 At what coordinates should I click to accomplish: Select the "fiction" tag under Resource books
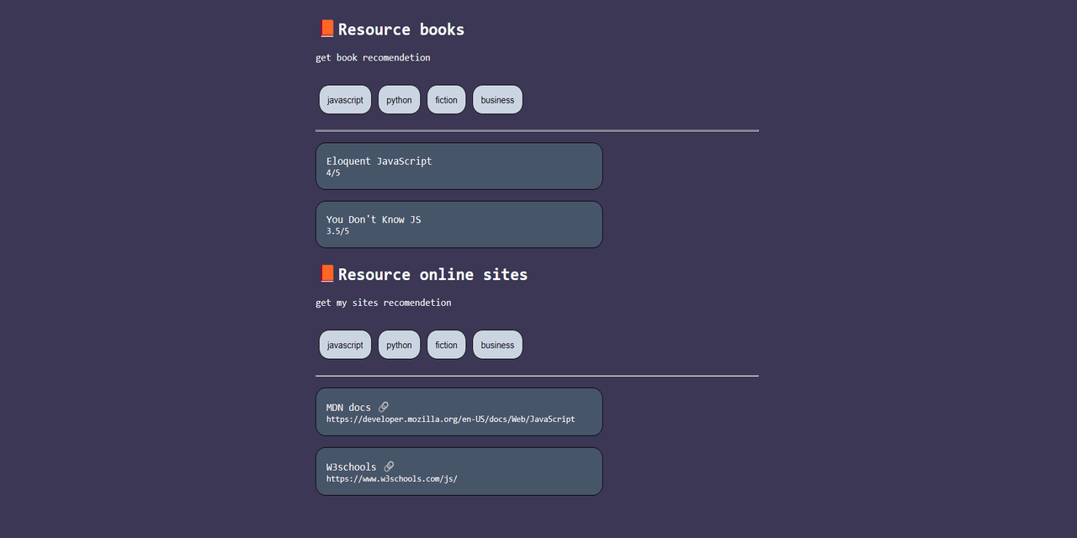[446, 99]
